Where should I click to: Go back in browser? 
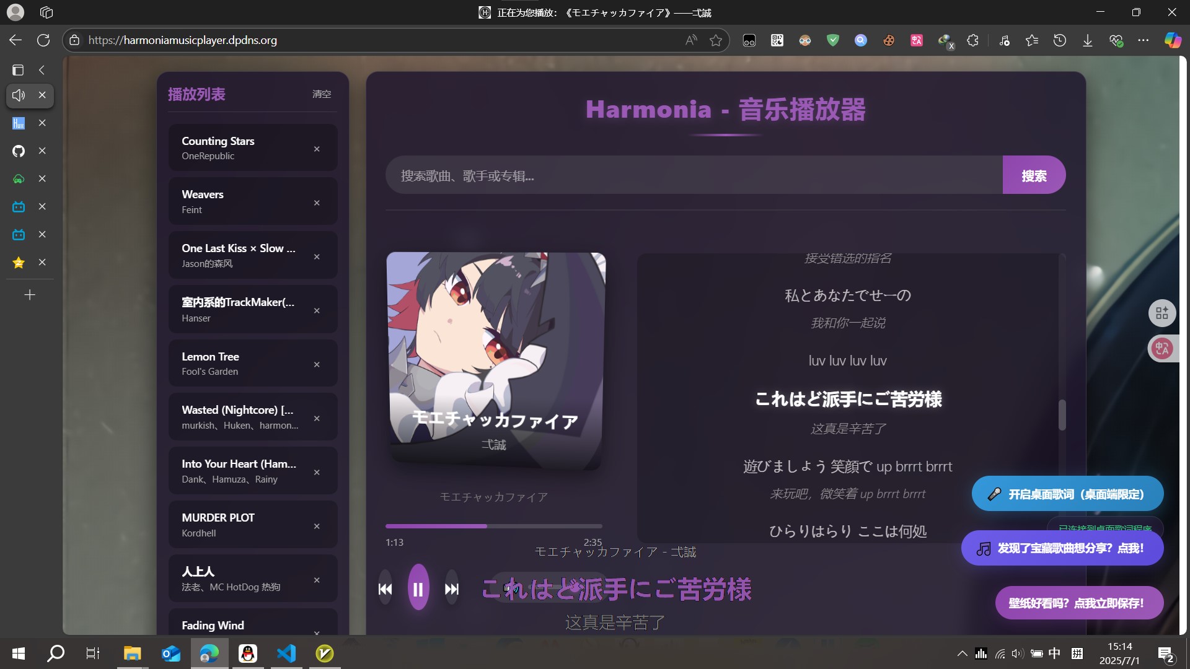click(15, 40)
